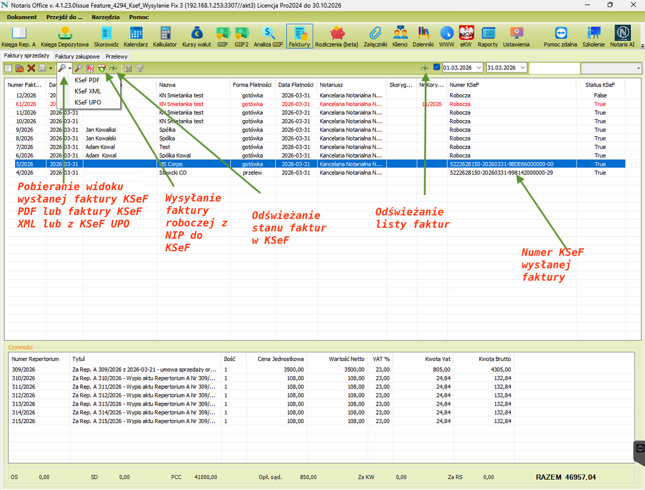
Task: Refresh invoice list next to date filter
Action: tap(425, 68)
